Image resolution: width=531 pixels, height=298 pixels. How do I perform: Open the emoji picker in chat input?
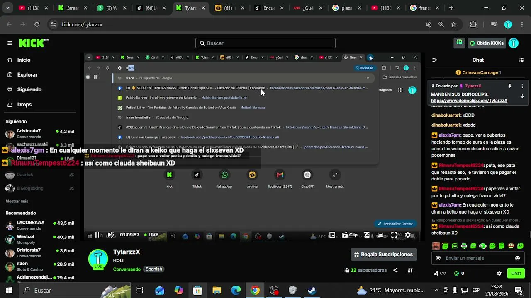coord(518,258)
